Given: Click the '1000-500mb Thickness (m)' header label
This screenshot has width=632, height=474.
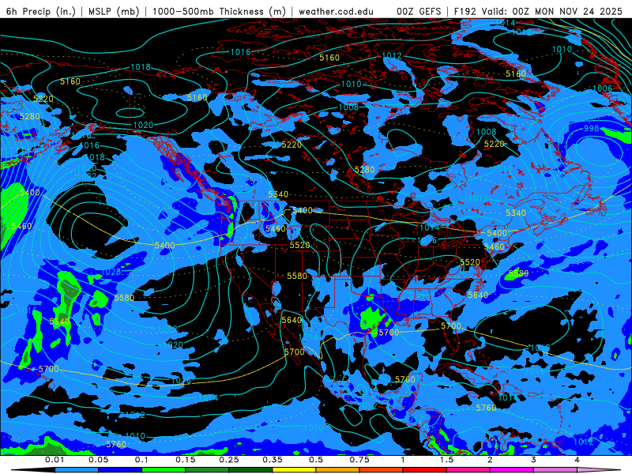Looking at the screenshot, I should tap(219, 11).
